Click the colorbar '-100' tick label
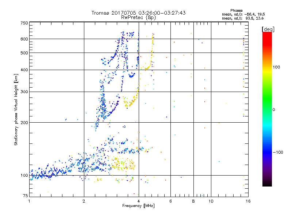The image size is (292, 219). click(x=278, y=152)
